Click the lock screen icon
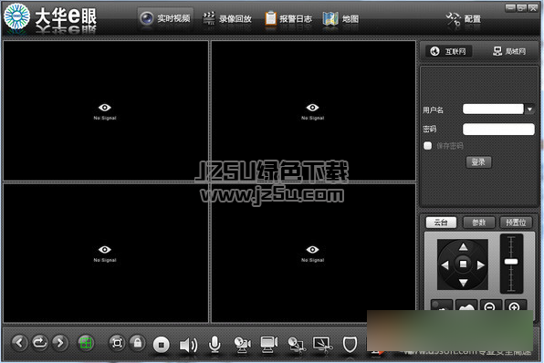 (x=138, y=343)
